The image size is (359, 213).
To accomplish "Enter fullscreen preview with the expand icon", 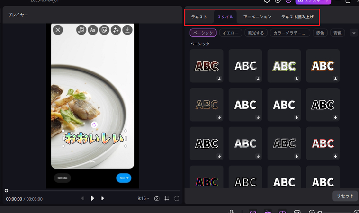I will (x=177, y=198).
